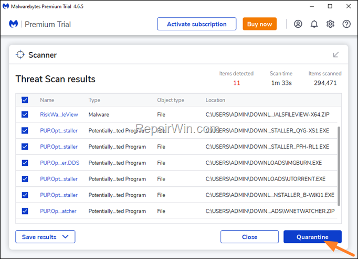This screenshot has height=259, width=358.
Task: Uncheck checkbox for UTORRENT.EXE row
Action: click(x=25, y=179)
